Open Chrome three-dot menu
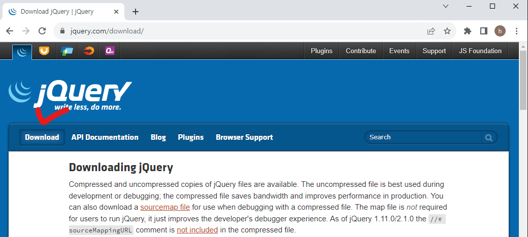528x237 pixels. click(x=516, y=31)
